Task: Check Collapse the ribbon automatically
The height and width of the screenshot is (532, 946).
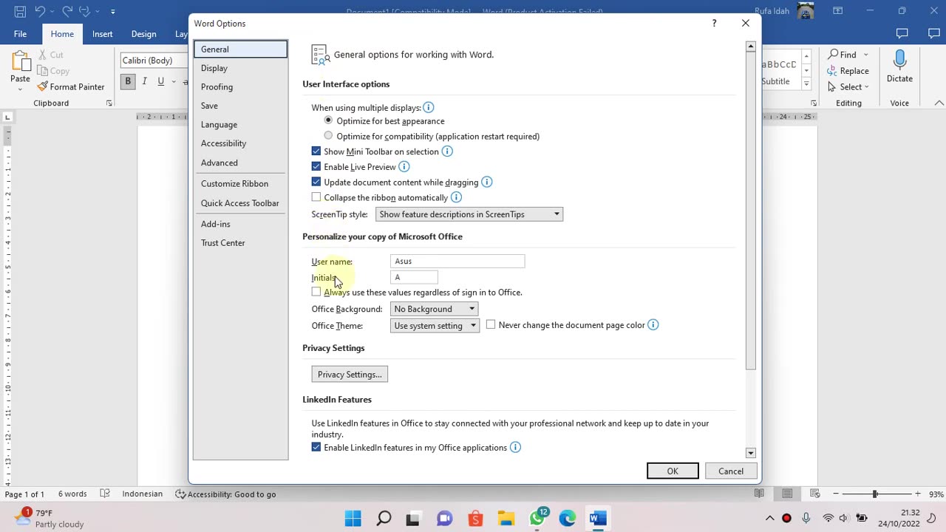Action: [316, 197]
